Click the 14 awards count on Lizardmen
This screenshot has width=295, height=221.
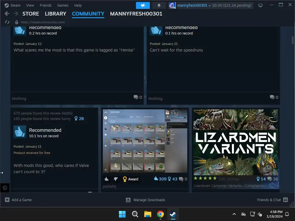[261, 179]
